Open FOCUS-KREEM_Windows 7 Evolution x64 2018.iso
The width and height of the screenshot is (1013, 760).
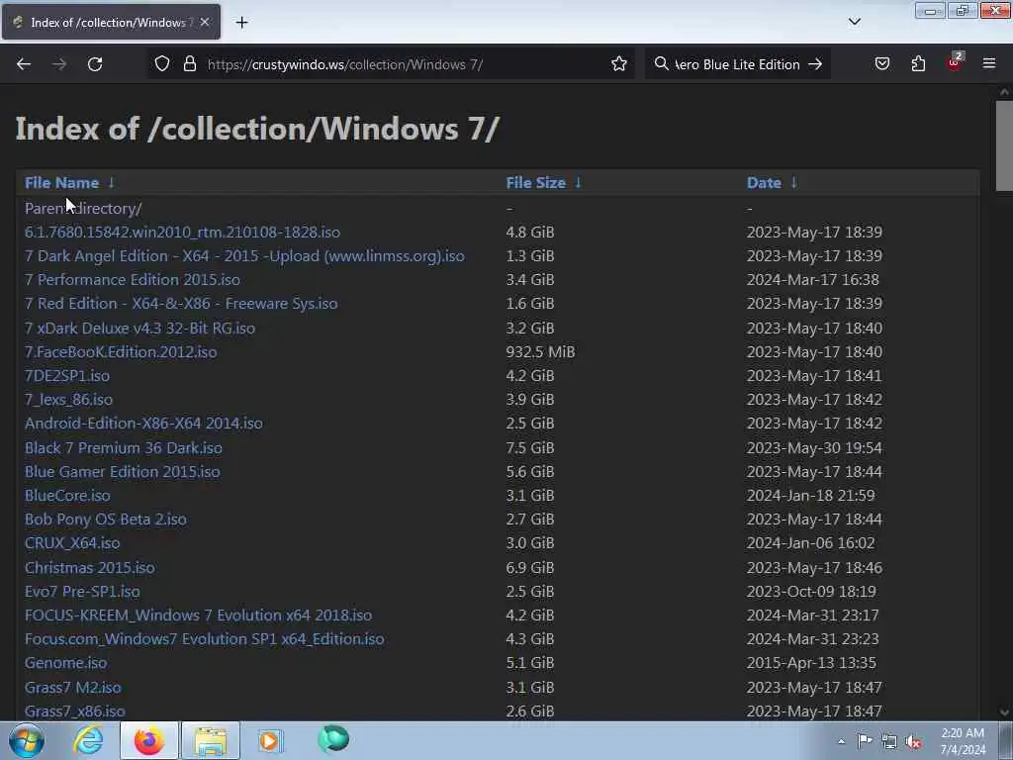coord(198,616)
